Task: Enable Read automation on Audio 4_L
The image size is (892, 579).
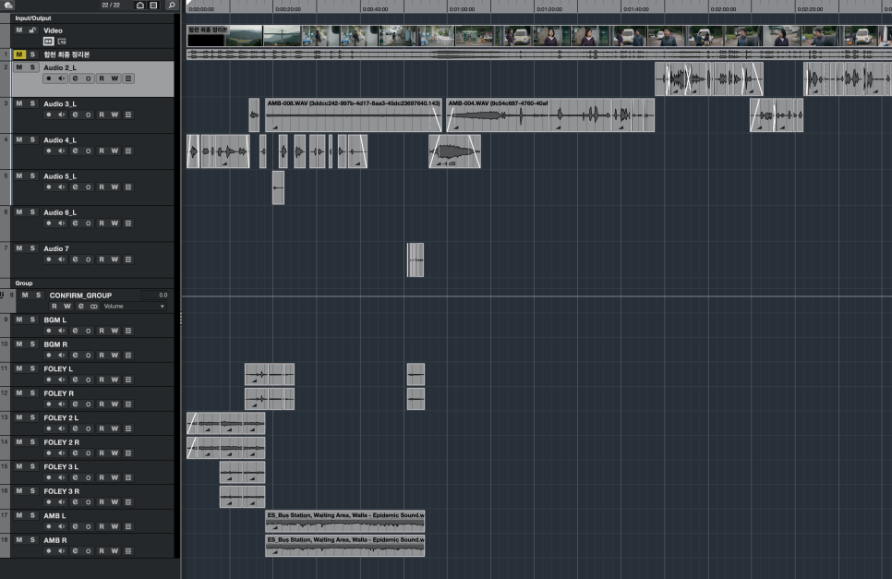Action: (102, 151)
